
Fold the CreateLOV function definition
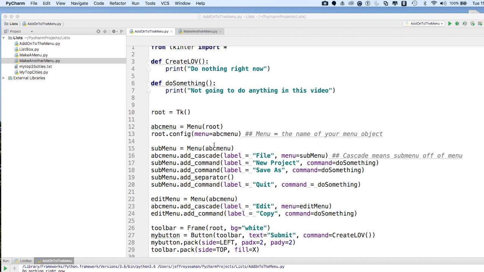(x=149, y=62)
